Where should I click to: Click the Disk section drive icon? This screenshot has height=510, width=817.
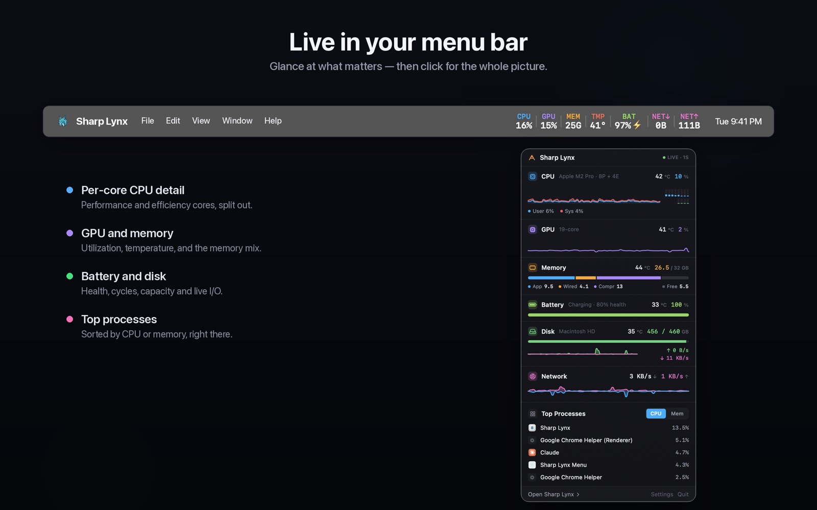533,331
